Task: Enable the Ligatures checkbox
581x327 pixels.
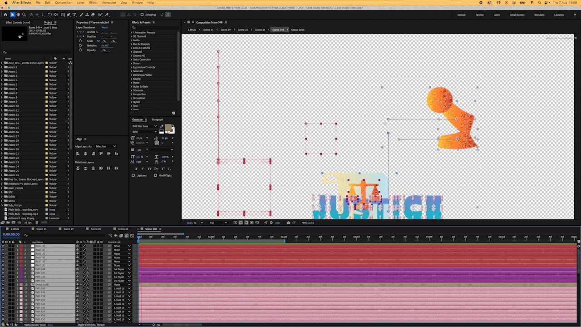Action: (x=133, y=175)
